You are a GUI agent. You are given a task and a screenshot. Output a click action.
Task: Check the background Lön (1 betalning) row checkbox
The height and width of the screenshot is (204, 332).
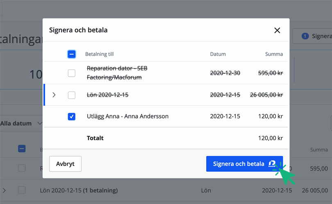point(22,190)
